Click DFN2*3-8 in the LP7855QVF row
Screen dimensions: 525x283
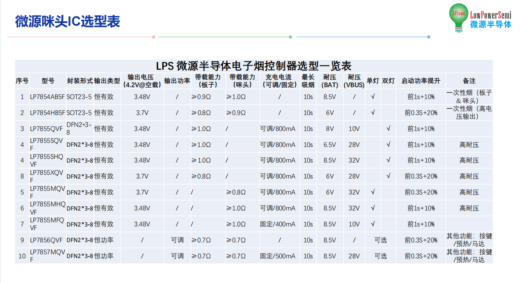pyautogui.click(x=79, y=129)
